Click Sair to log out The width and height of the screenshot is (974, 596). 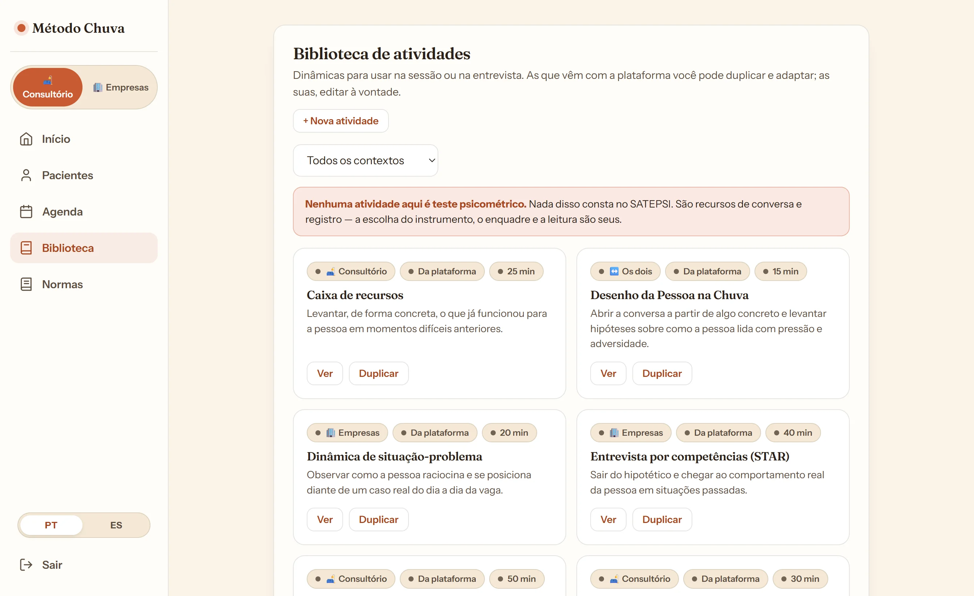84,565
